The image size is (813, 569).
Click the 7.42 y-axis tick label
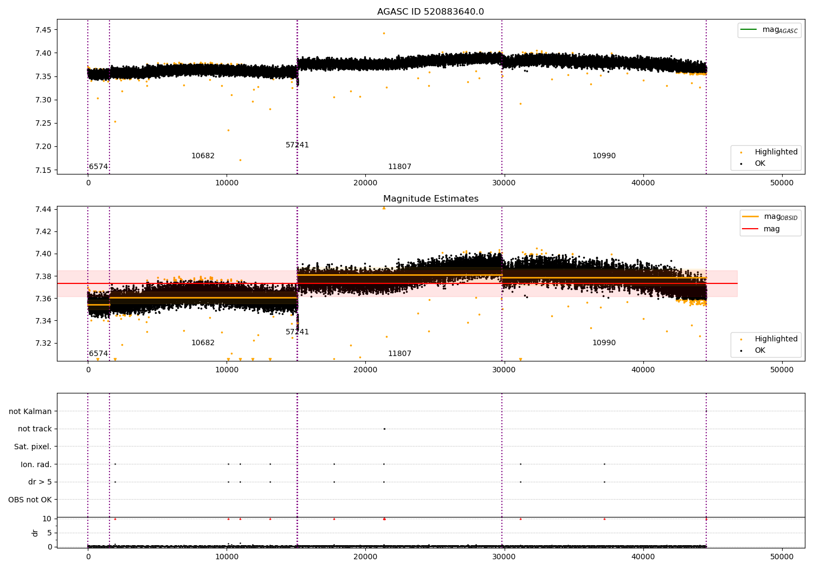click(43, 231)
